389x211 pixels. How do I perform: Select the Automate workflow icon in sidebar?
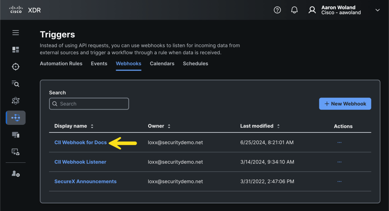16,118
